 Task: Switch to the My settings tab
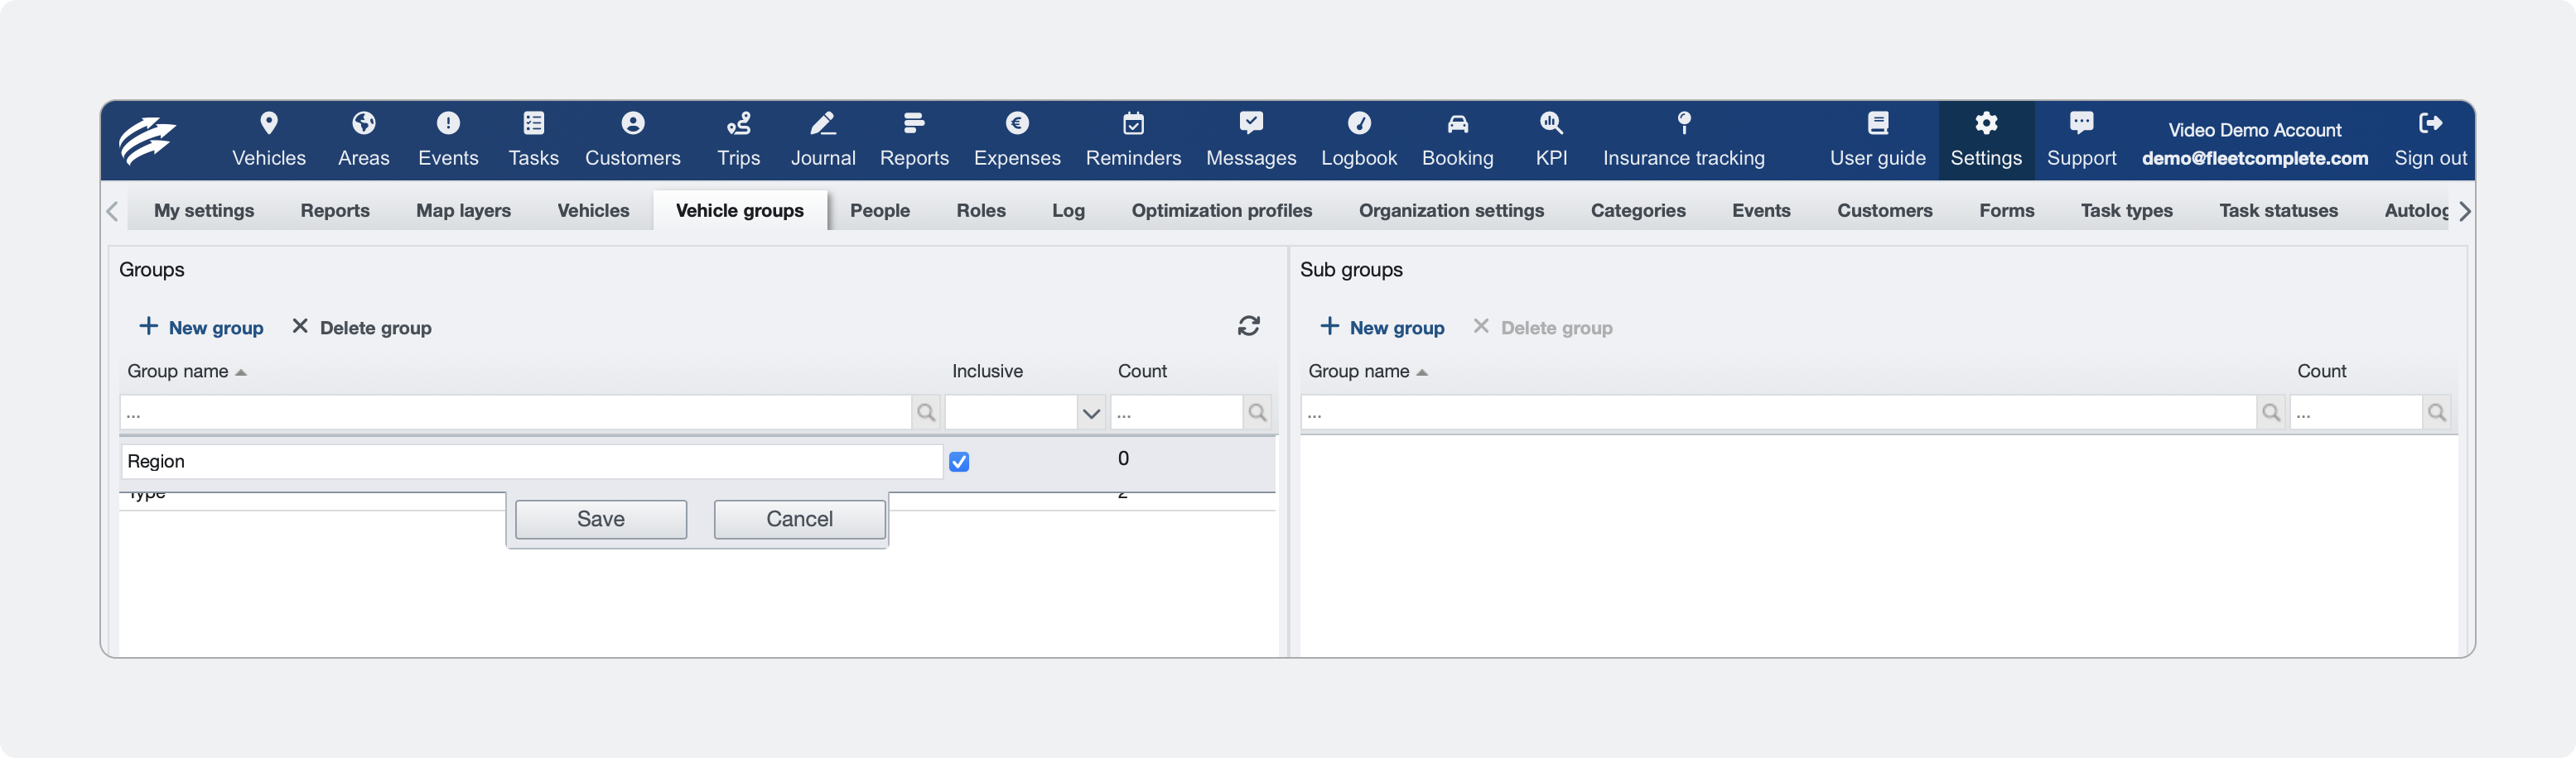tap(204, 211)
